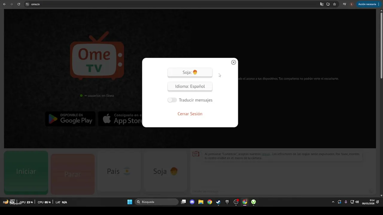
Task: Toggle the Traducir mensajes switch
Action: click(x=172, y=100)
